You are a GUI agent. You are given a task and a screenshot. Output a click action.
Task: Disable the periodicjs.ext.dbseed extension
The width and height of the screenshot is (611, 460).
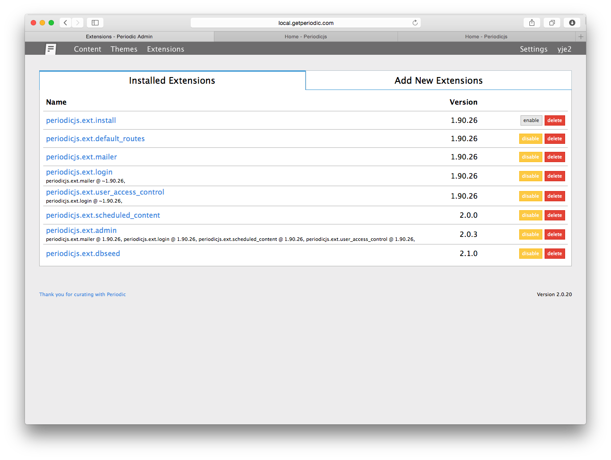[x=531, y=253]
